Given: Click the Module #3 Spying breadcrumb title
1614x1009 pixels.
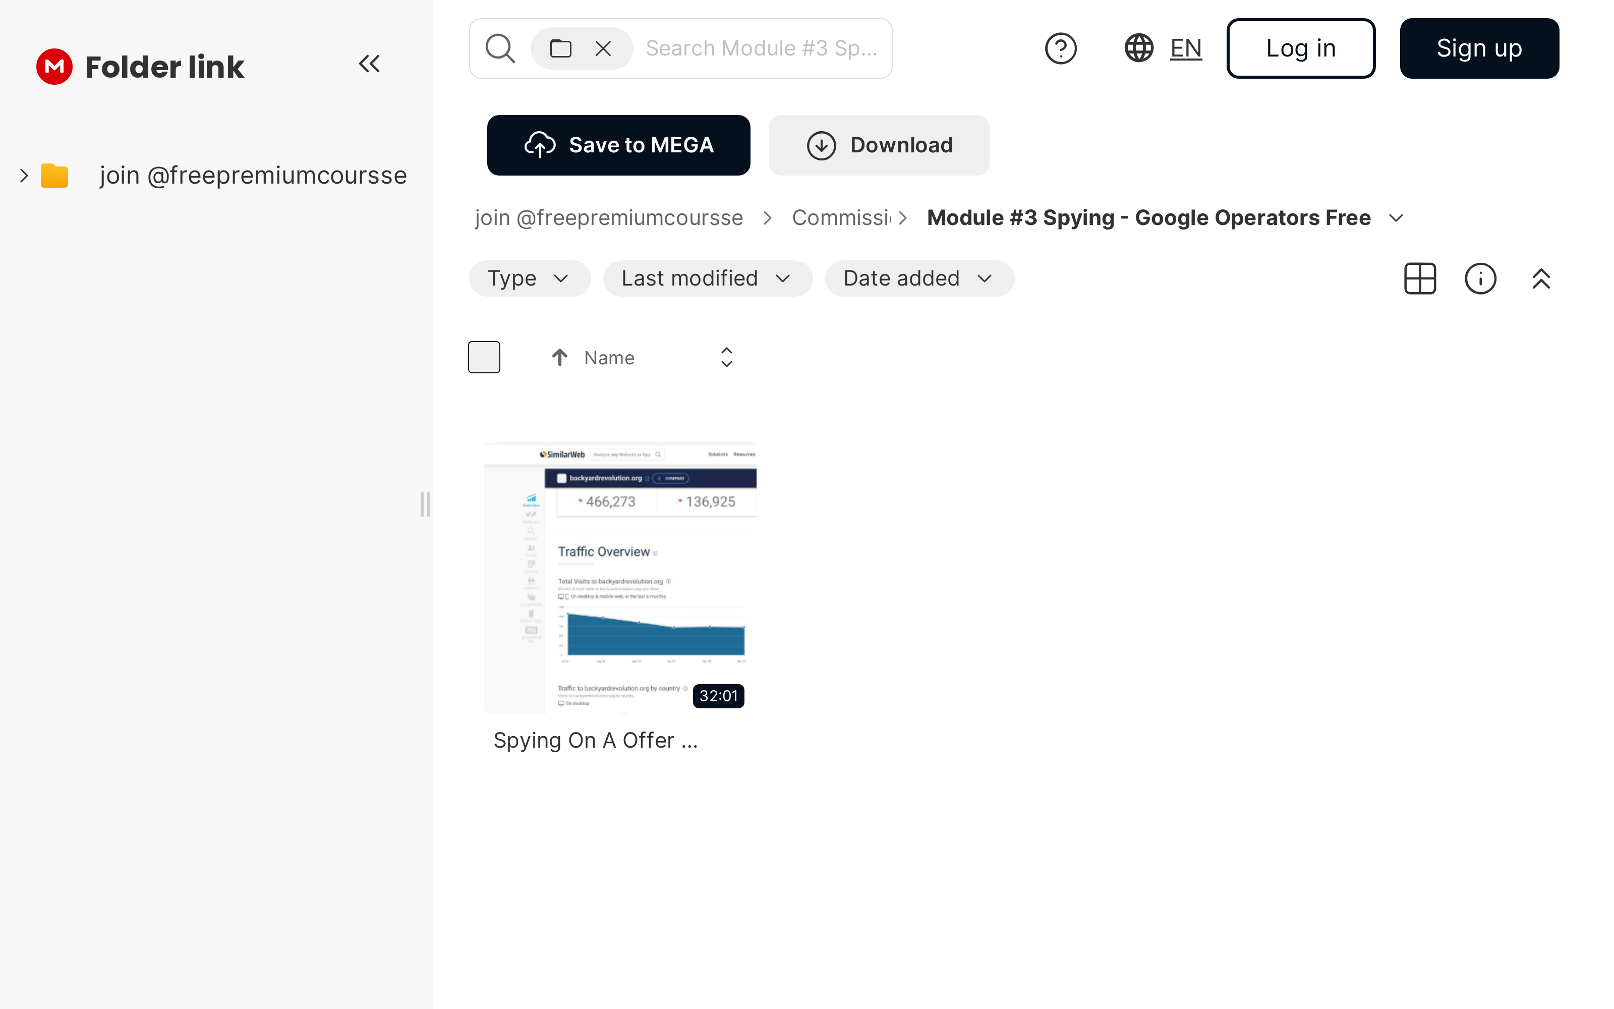Looking at the screenshot, I should pos(1148,218).
